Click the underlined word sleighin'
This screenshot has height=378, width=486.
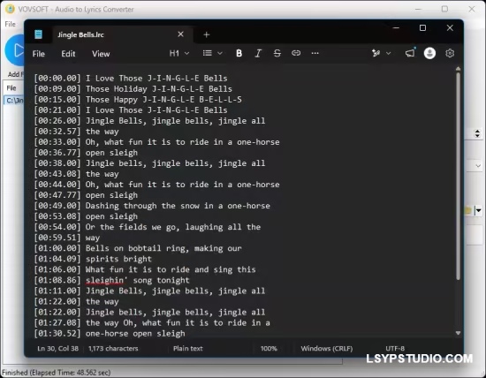[x=106, y=280]
